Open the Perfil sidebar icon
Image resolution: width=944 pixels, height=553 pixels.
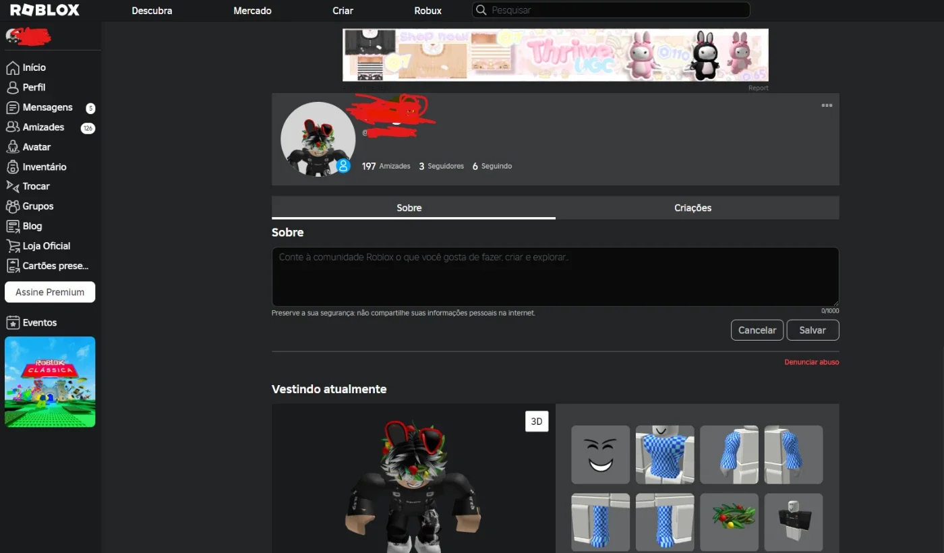point(12,88)
